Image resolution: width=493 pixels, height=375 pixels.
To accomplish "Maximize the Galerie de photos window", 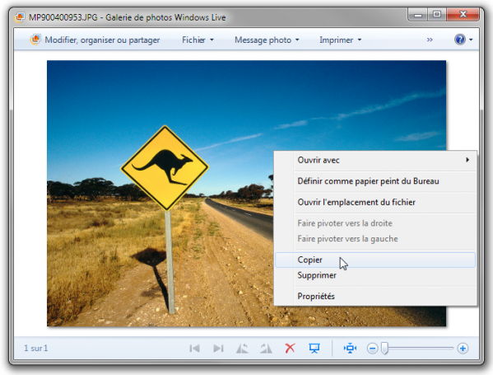I will 437,15.
